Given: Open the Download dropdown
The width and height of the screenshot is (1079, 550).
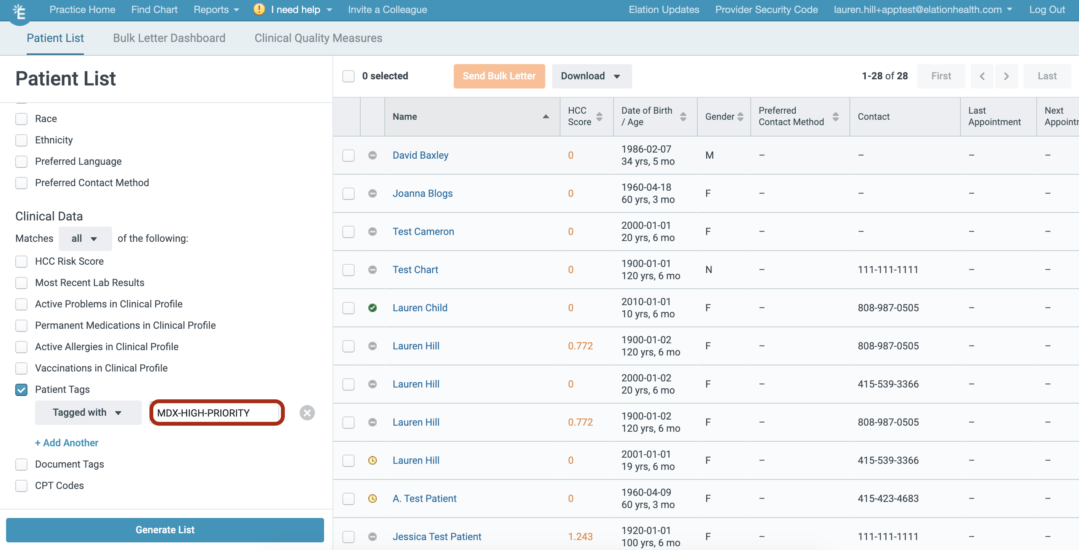Looking at the screenshot, I should (591, 76).
